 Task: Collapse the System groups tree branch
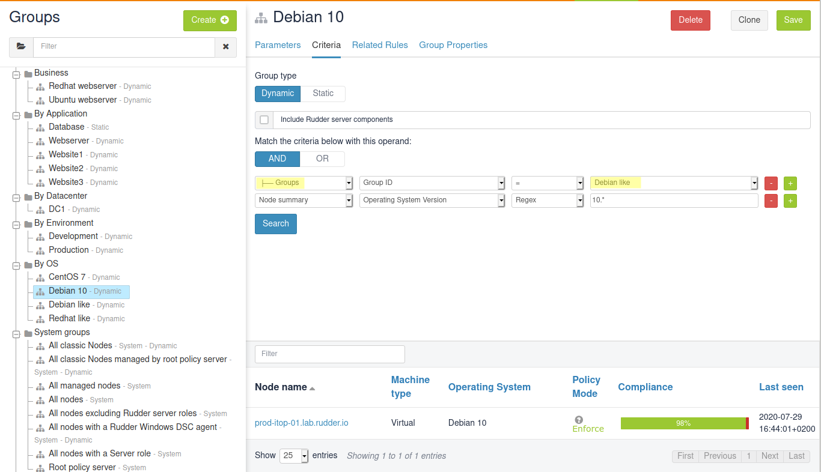16,334
